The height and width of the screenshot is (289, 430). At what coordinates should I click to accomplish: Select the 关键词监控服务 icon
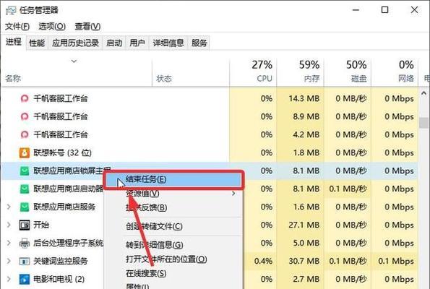pos(25,261)
